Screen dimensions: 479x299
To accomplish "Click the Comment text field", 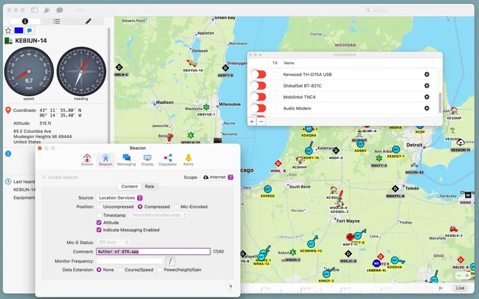I will (153, 251).
